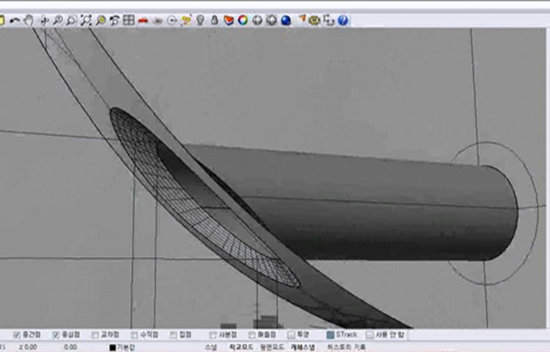Click the blue sphere render icon
The image size is (550, 352).
(285, 21)
